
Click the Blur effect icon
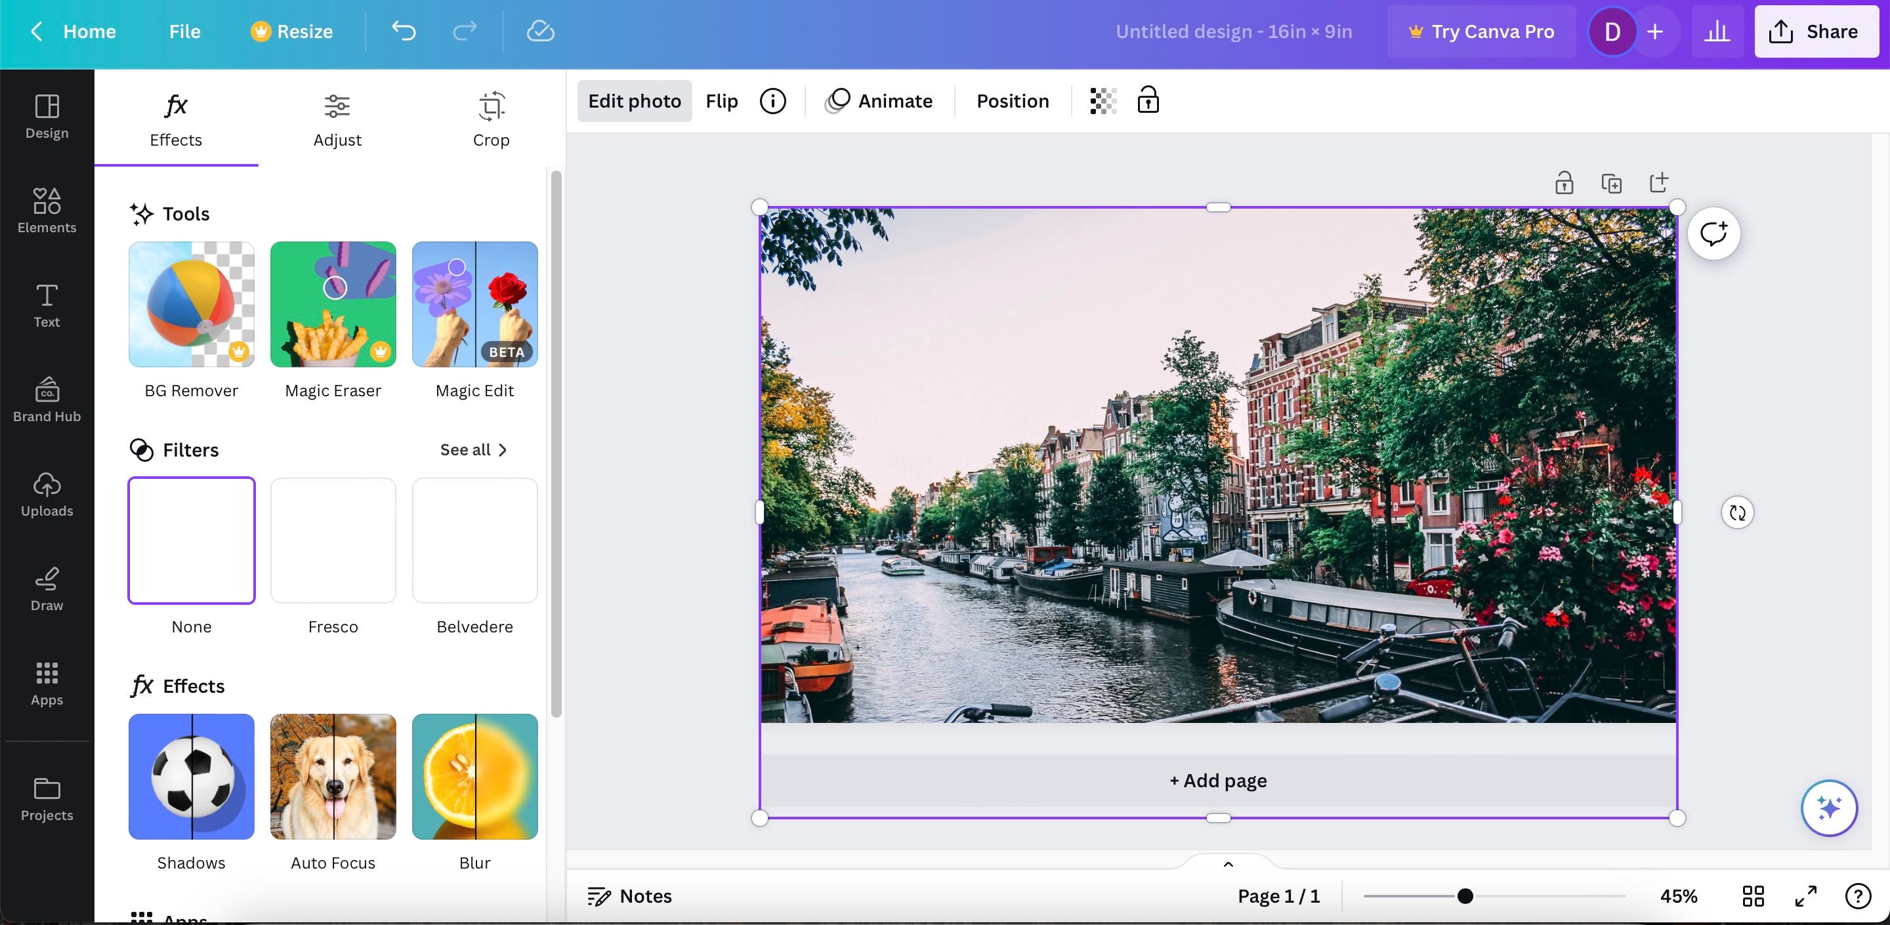474,777
